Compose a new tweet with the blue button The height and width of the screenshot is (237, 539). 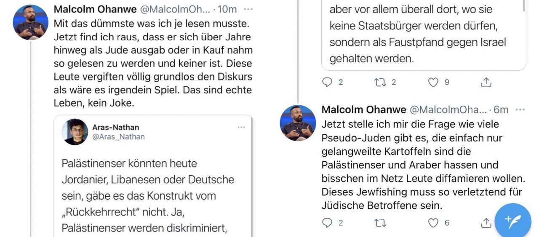(x=512, y=220)
